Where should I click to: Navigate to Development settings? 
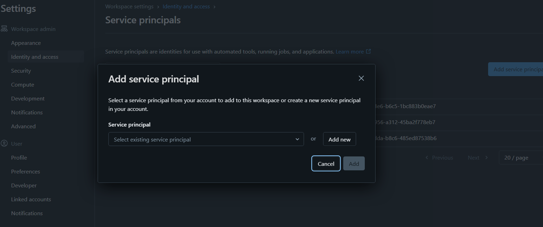tap(28, 99)
